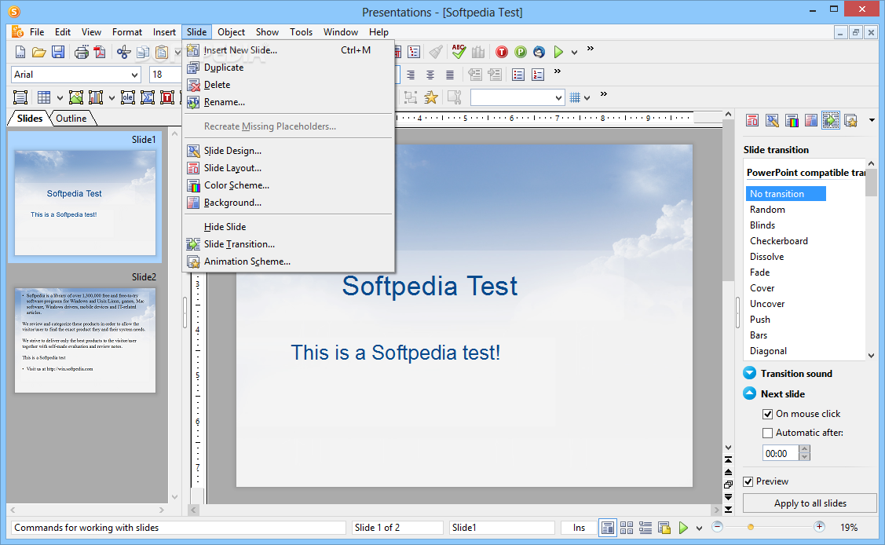This screenshot has height=545, width=885.
Task: Open a file with the folder icon
Action: tap(39, 53)
